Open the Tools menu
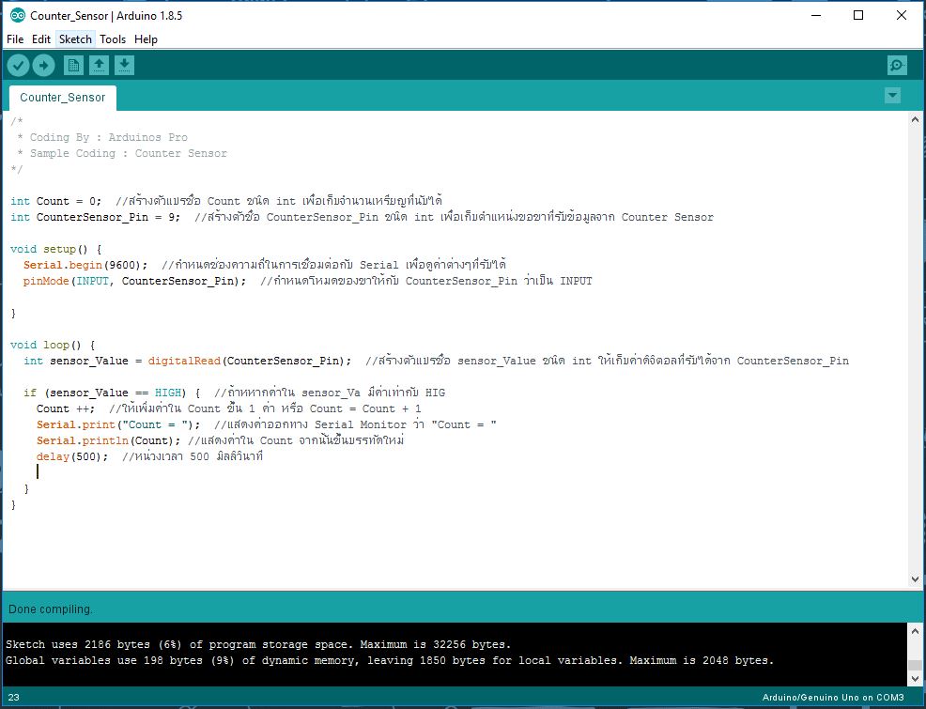The image size is (926, 709). pos(113,39)
